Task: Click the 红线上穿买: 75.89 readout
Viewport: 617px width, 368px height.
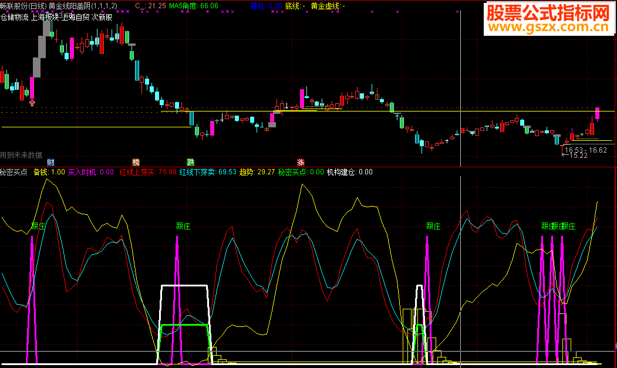Action: (148, 172)
